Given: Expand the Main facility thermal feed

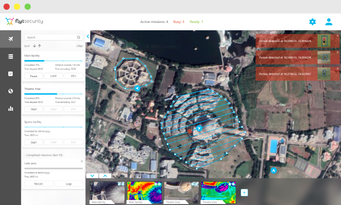Looking at the screenshot, I should pyautogui.click(x=156, y=184).
